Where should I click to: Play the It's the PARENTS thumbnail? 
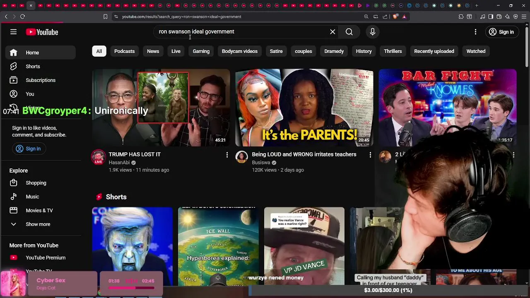pyautogui.click(x=304, y=108)
